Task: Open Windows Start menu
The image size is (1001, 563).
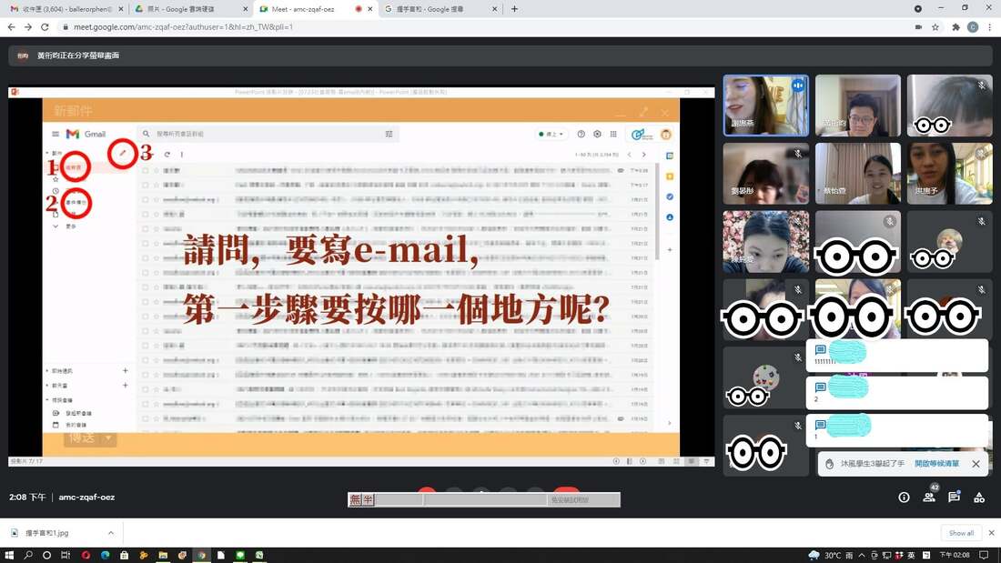Action: pos(9,556)
